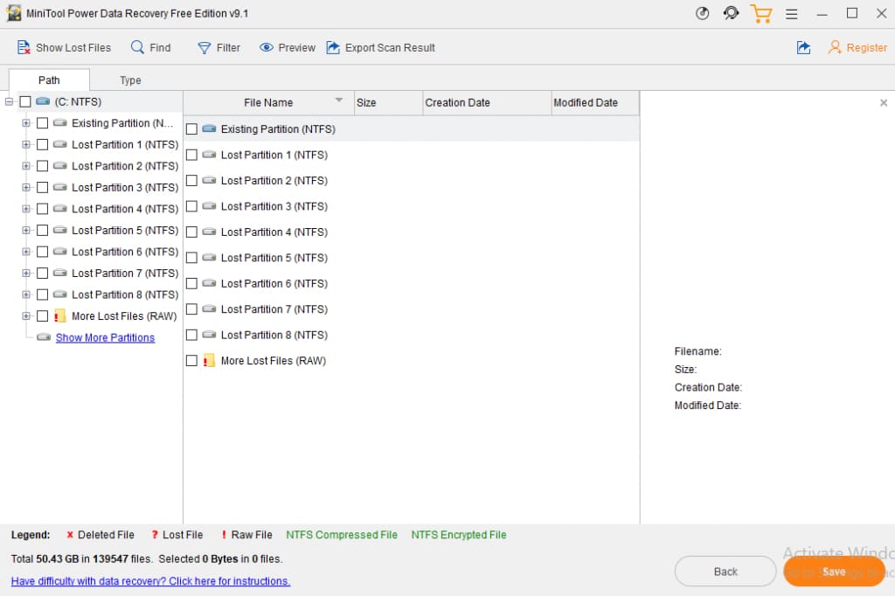The height and width of the screenshot is (596, 895).
Task: Close the preview pane with X
Action: click(x=884, y=103)
